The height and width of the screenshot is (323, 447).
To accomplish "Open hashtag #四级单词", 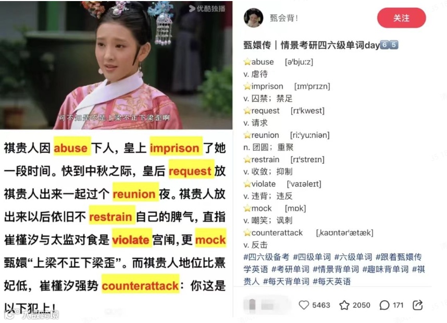I will point(312,257).
